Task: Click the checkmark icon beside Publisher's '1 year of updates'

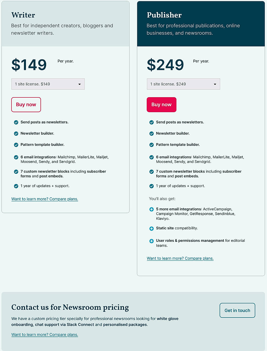Action: tap(151, 186)
